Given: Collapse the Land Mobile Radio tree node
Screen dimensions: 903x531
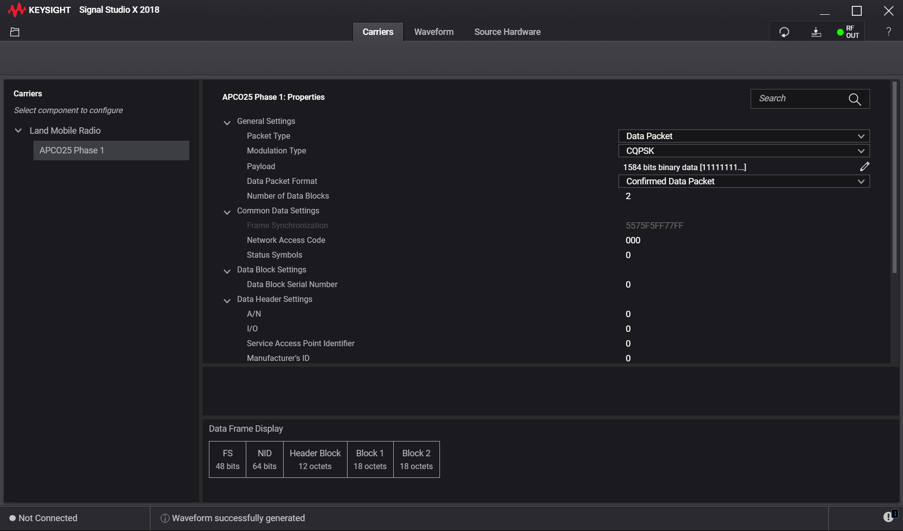Looking at the screenshot, I should [x=18, y=131].
